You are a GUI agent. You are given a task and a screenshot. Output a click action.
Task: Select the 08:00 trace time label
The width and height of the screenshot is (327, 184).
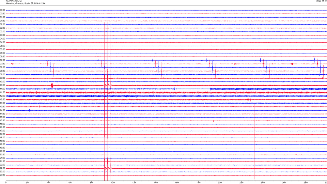[2, 67]
